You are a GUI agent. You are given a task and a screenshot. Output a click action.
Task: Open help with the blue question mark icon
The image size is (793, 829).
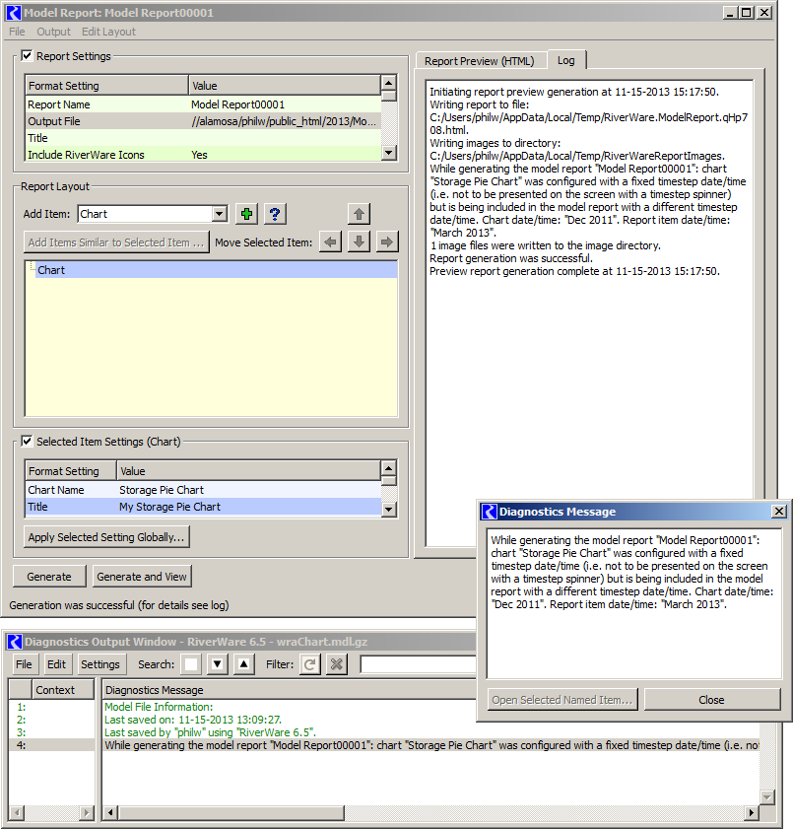pos(275,214)
